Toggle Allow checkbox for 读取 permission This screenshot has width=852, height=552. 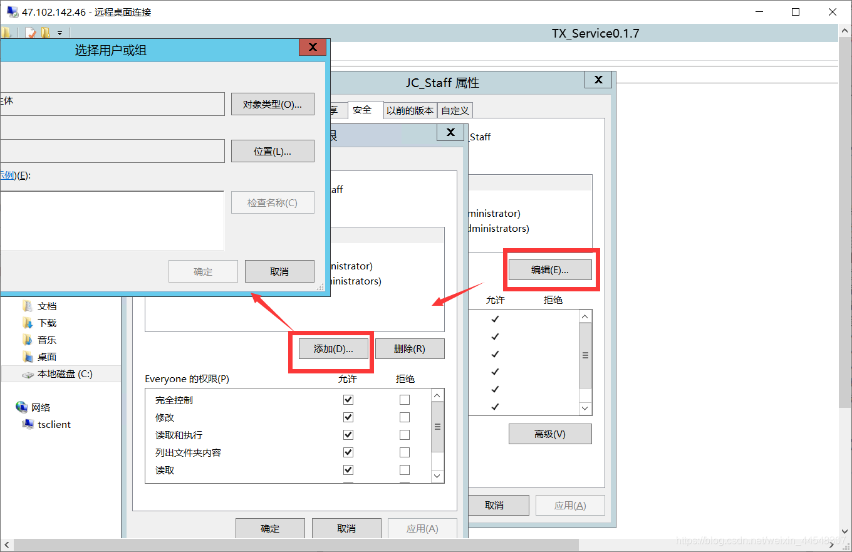(x=348, y=470)
